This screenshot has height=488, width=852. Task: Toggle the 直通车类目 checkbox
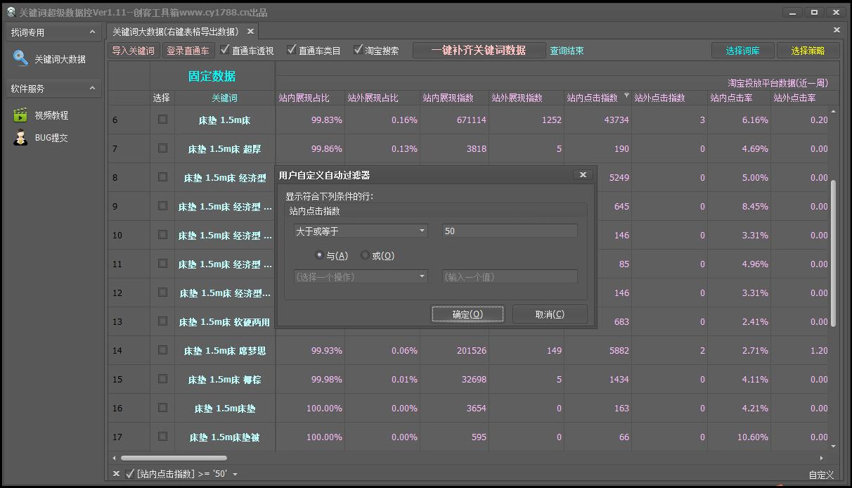pos(292,50)
